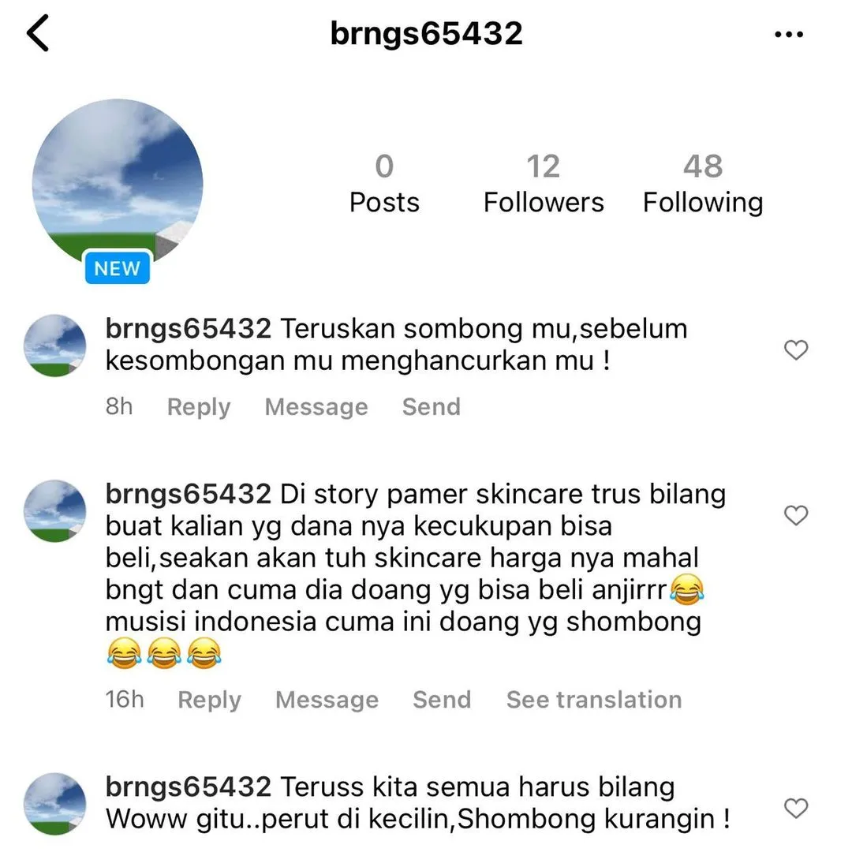The height and width of the screenshot is (852, 852).
Task: Reply to the 16h comment
Action: pos(210,699)
